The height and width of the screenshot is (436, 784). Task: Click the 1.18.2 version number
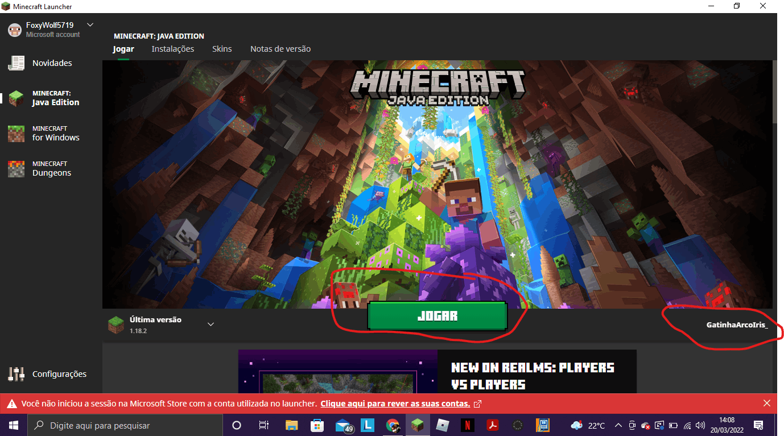click(138, 330)
